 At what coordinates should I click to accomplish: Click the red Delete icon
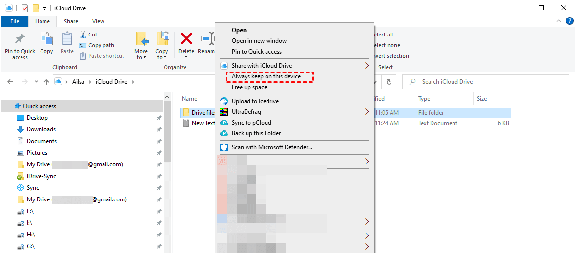[x=186, y=38]
